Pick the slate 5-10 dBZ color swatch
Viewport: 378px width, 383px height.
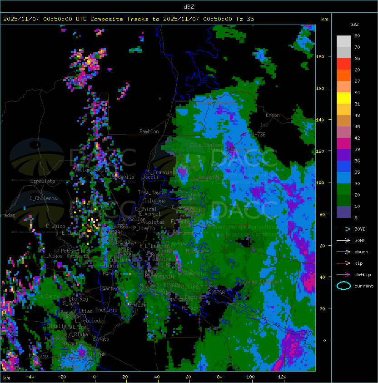(343, 212)
